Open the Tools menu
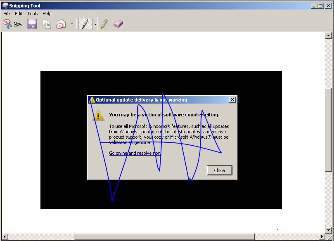Screen dimensions: 334x241 [33, 14]
